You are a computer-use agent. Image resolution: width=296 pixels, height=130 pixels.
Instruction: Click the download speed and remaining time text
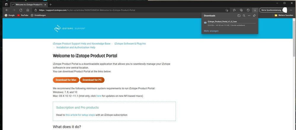226,25
